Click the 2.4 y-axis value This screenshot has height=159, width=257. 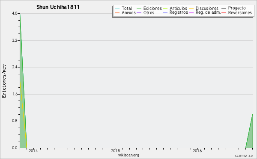[x=15, y=67]
